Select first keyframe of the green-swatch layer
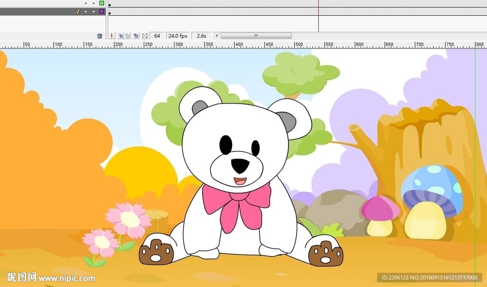This screenshot has height=287, width=487. point(110,5)
